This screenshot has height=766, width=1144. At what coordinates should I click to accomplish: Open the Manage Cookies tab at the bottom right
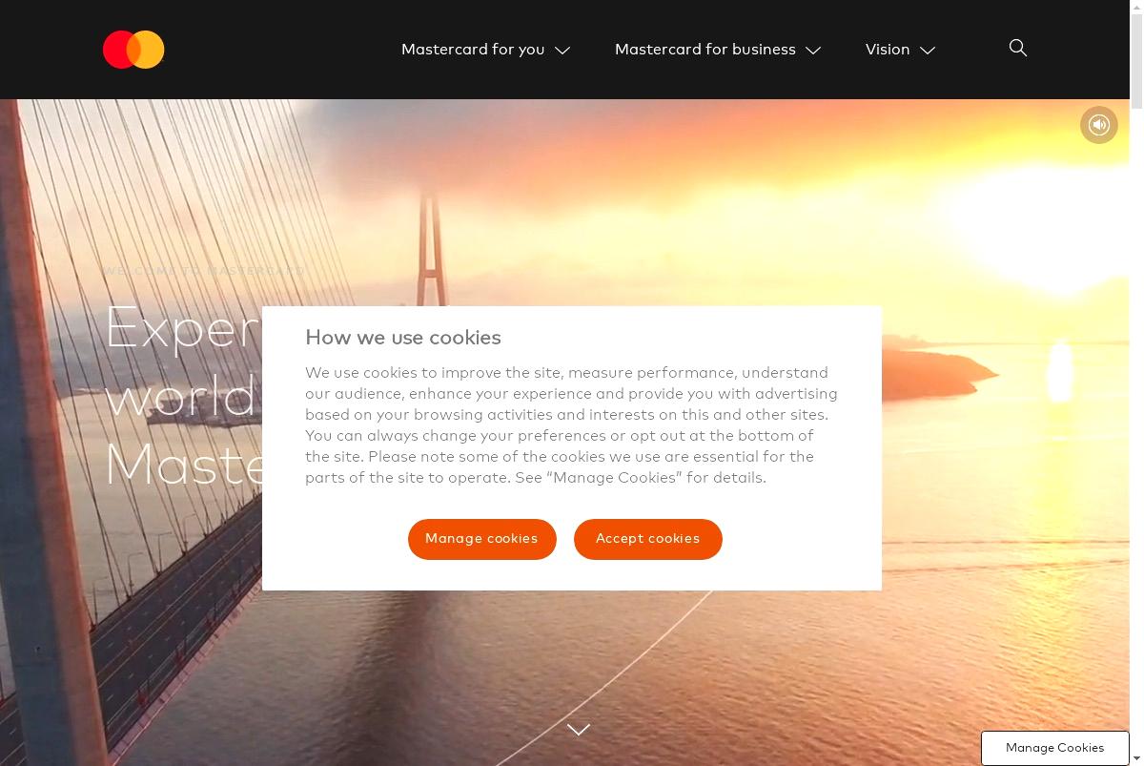pos(1054,748)
